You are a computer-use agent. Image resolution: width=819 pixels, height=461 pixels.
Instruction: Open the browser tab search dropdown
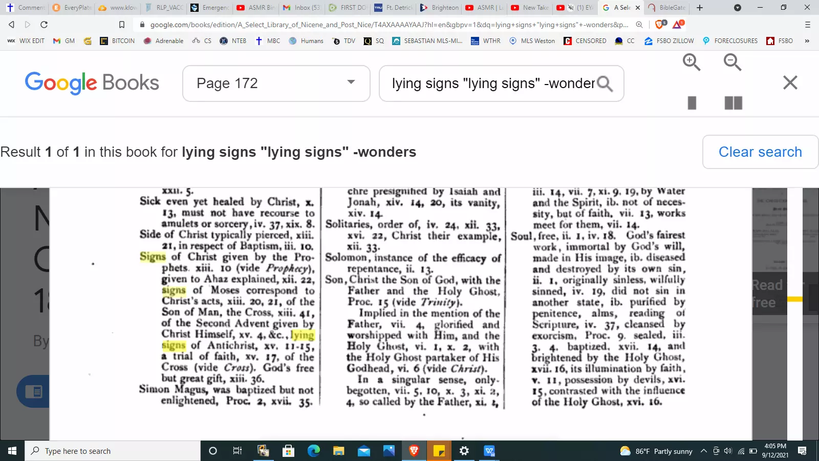737,8
